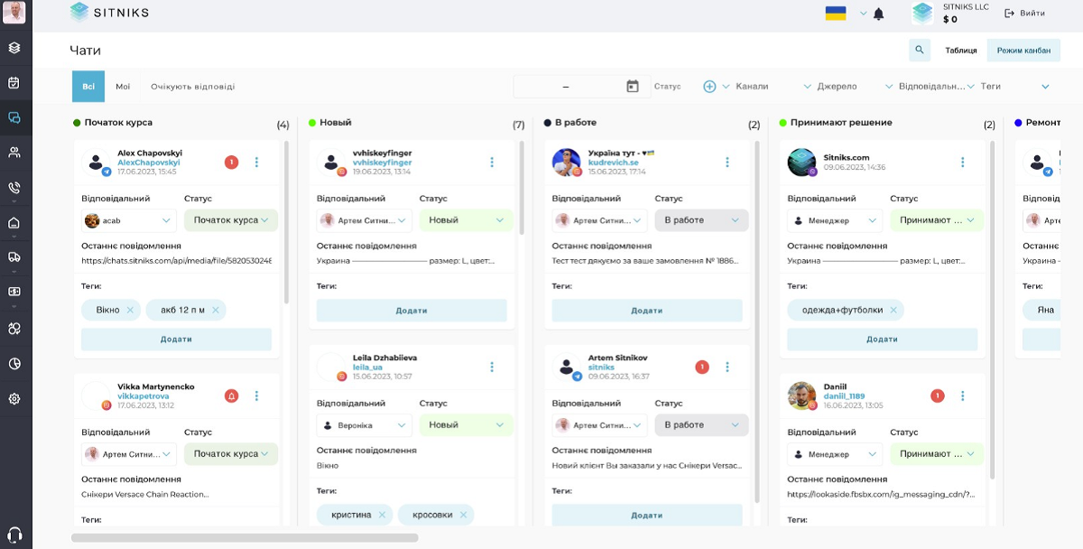Click the red bell badge on Vikka Martynencko card

tap(231, 395)
